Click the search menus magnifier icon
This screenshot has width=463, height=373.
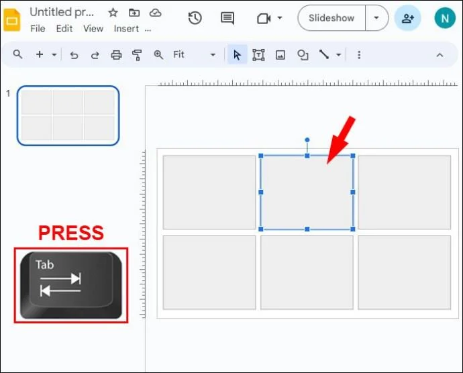click(17, 54)
